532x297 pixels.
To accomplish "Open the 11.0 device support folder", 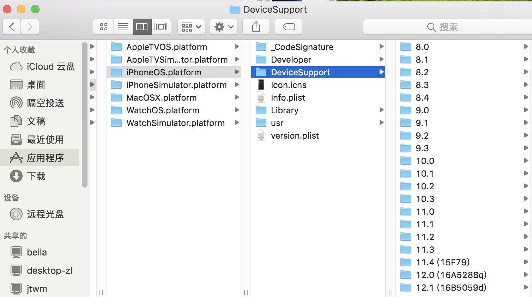I will (463, 211).
